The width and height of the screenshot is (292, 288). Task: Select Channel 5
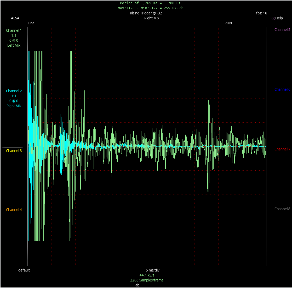click(x=282, y=30)
